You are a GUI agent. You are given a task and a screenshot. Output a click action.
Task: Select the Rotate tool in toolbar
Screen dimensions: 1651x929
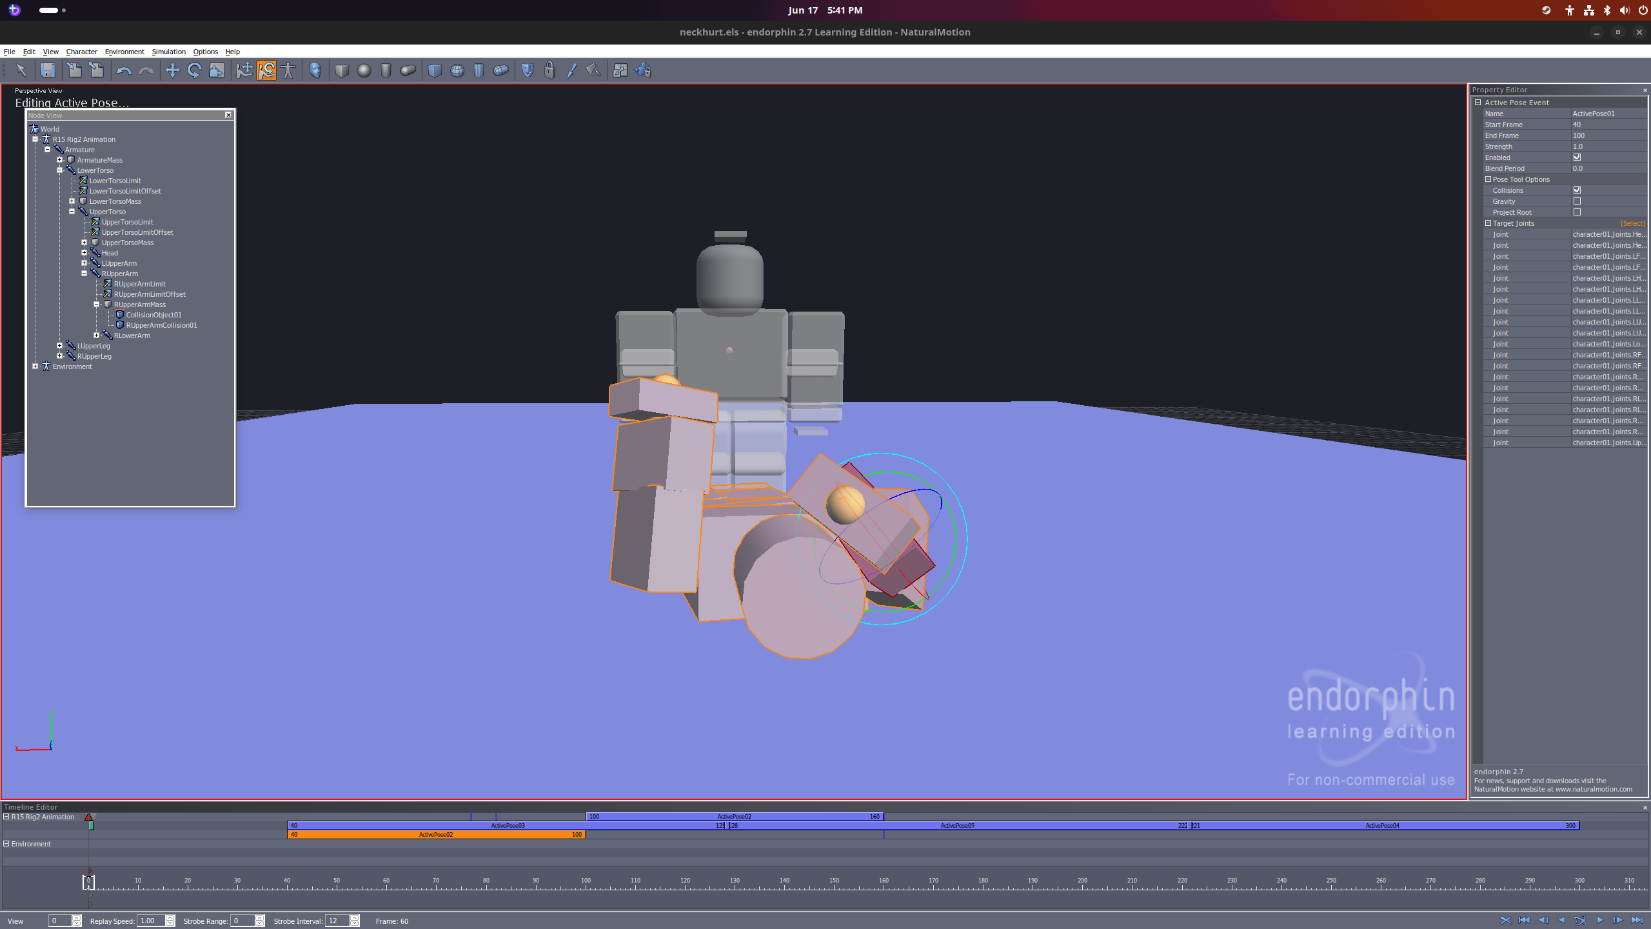[194, 70]
